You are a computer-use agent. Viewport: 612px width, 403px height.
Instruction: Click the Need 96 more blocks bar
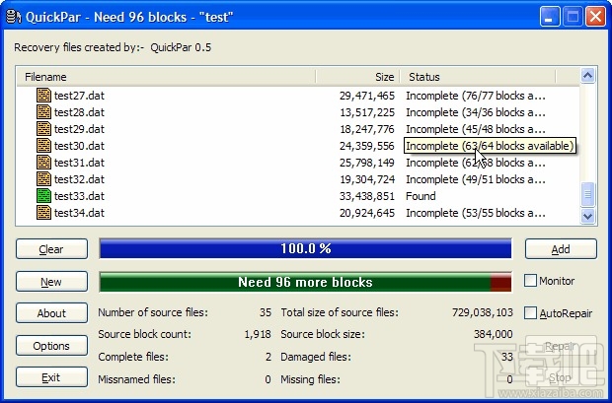click(305, 282)
